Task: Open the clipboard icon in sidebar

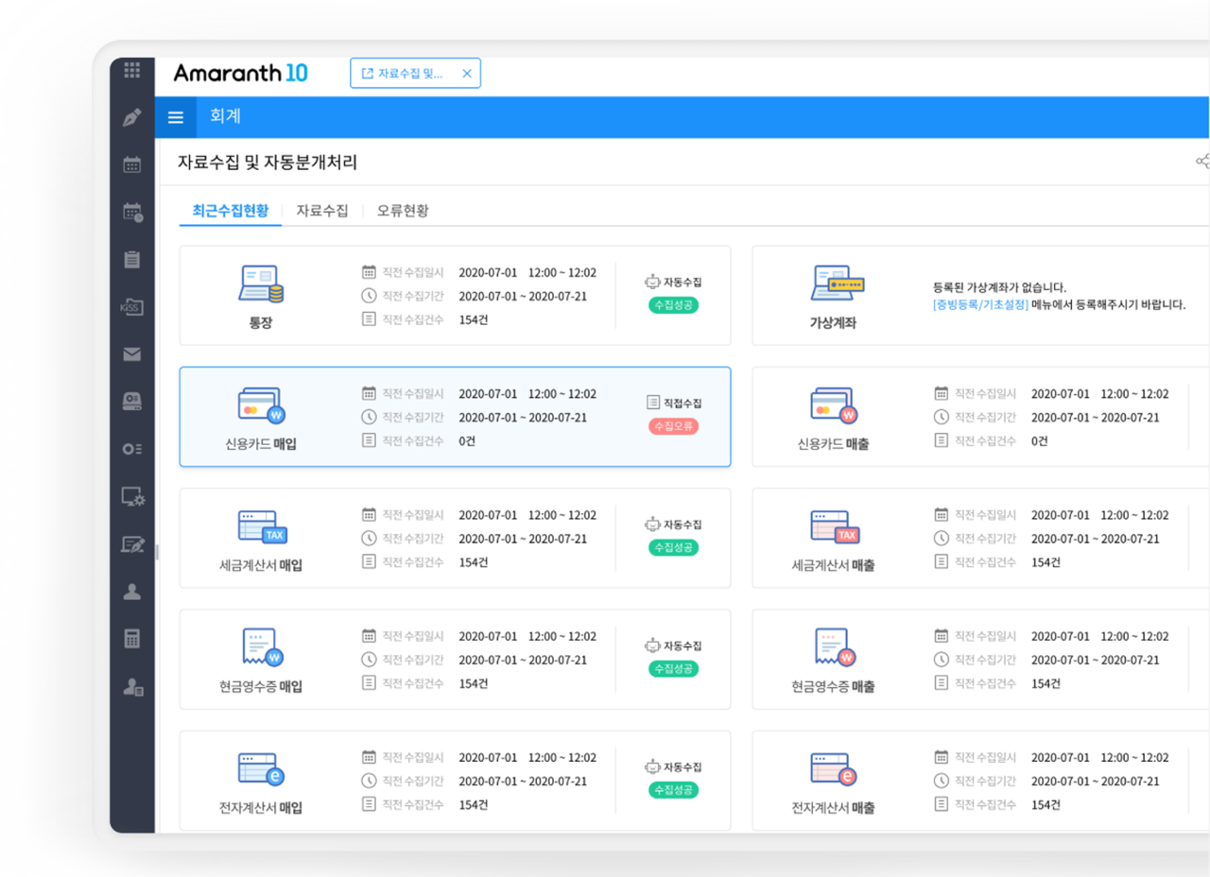Action: pos(132,259)
